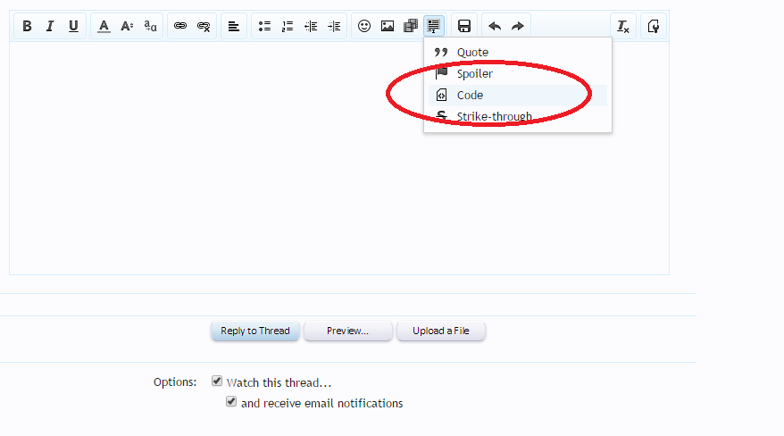The image size is (784, 436).
Task: Choose Strike-through from the insert menu
Action: tap(518, 116)
